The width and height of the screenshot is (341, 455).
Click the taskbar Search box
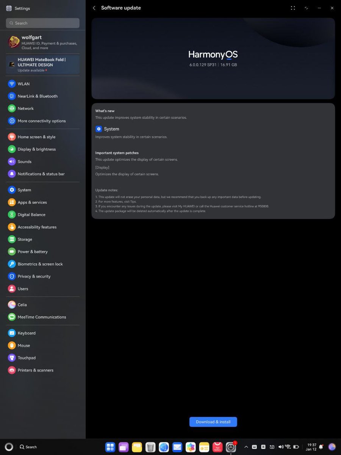pyautogui.click(x=28, y=447)
